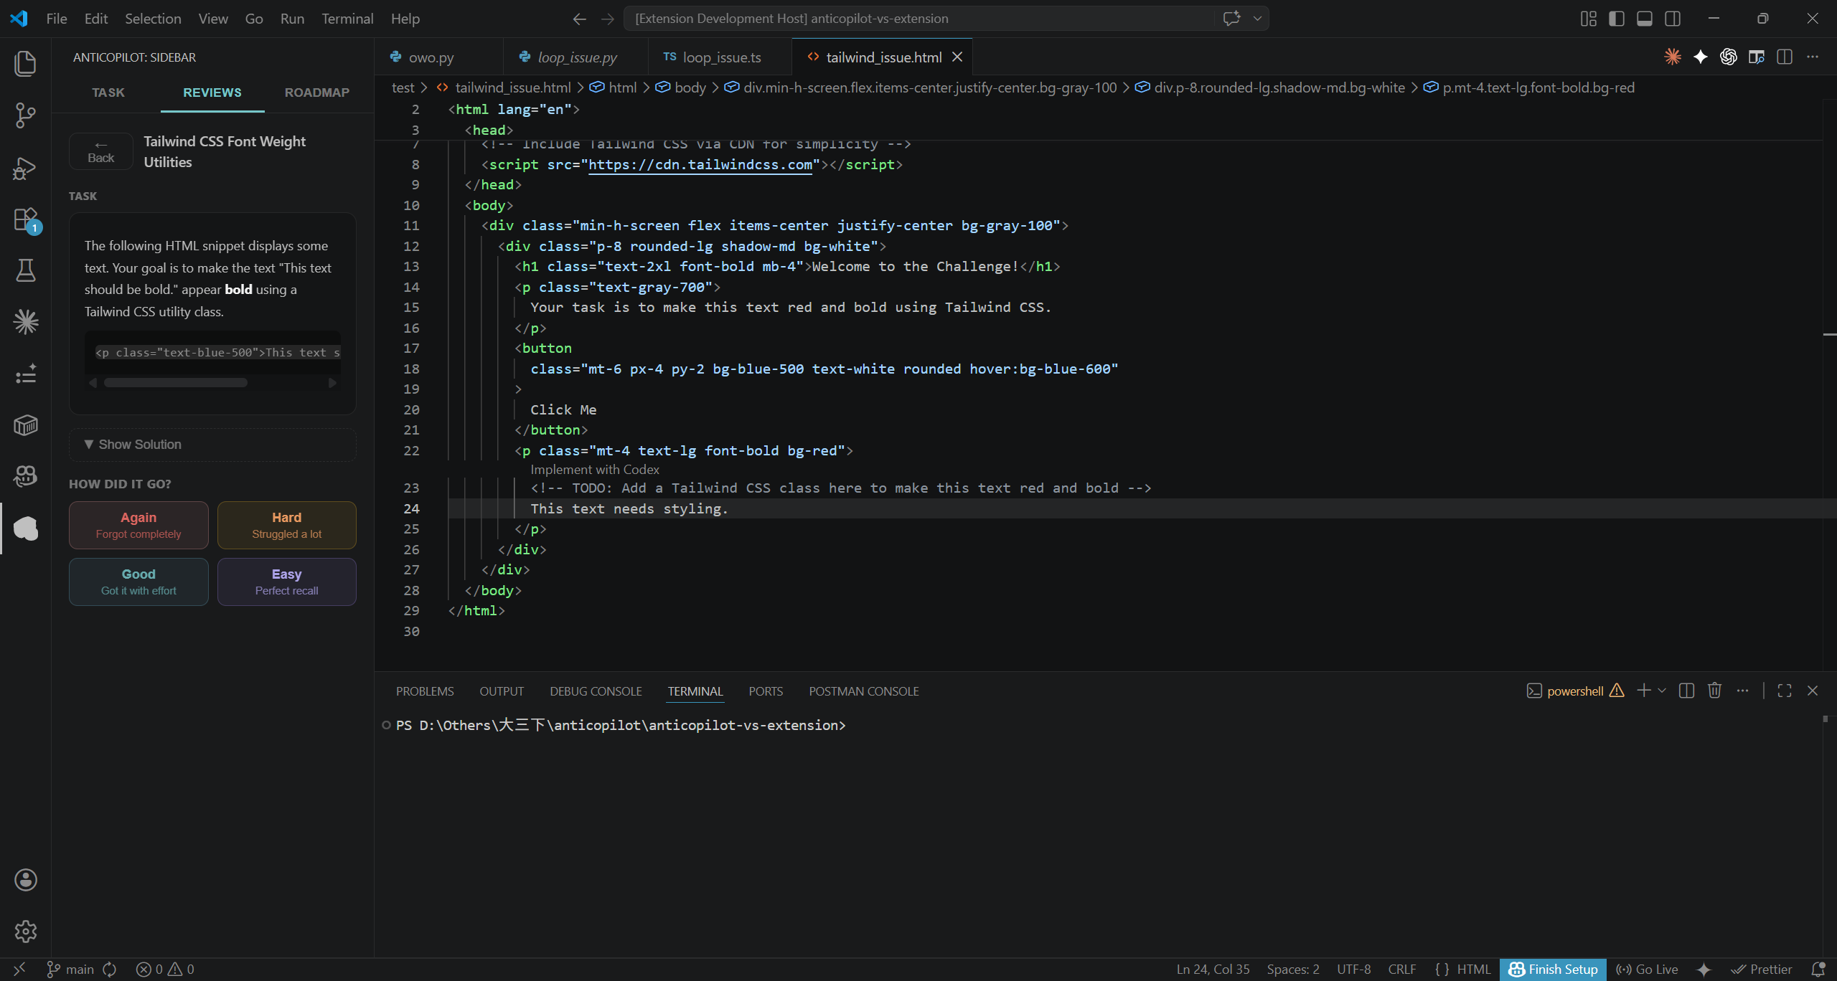Viewport: 1837px width, 981px height.
Task: Toggle the bottom panel visibility
Action: (x=1645, y=19)
